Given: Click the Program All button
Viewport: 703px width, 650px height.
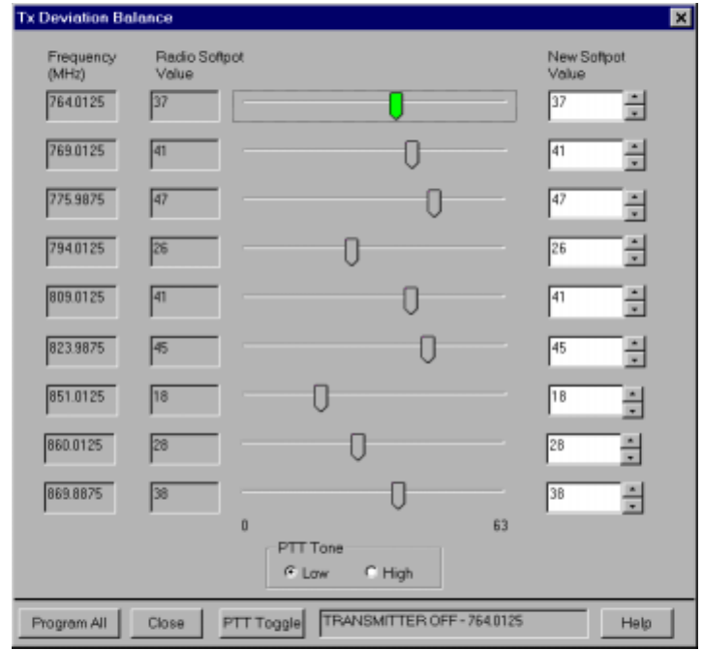Looking at the screenshot, I should [70, 623].
